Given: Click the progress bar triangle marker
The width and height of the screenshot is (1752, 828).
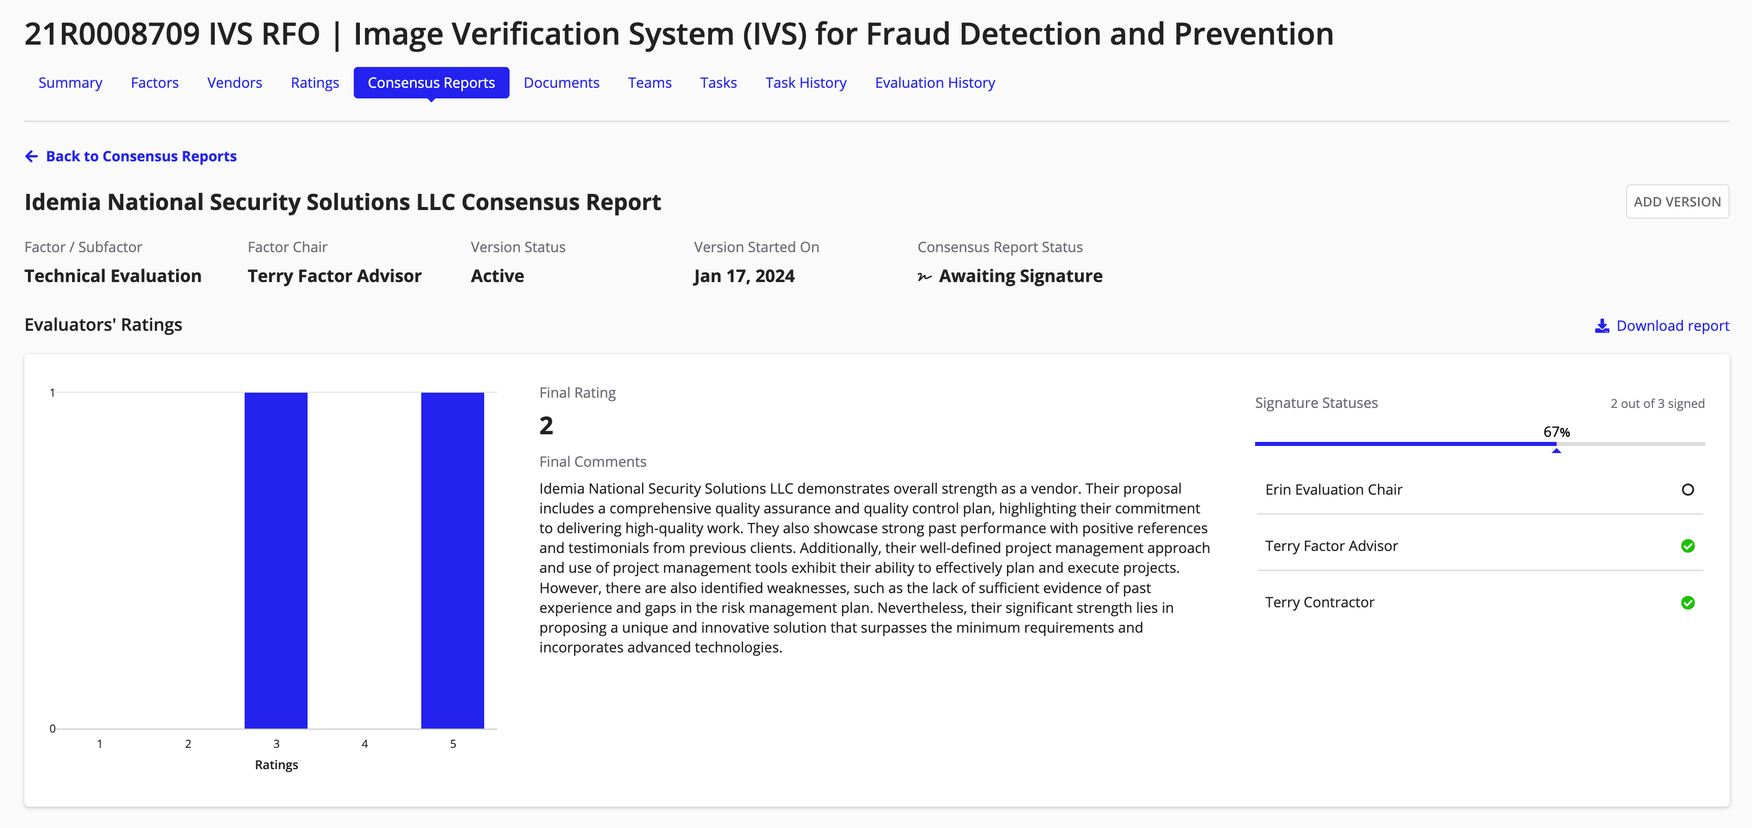Looking at the screenshot, I should (1556, 451).
